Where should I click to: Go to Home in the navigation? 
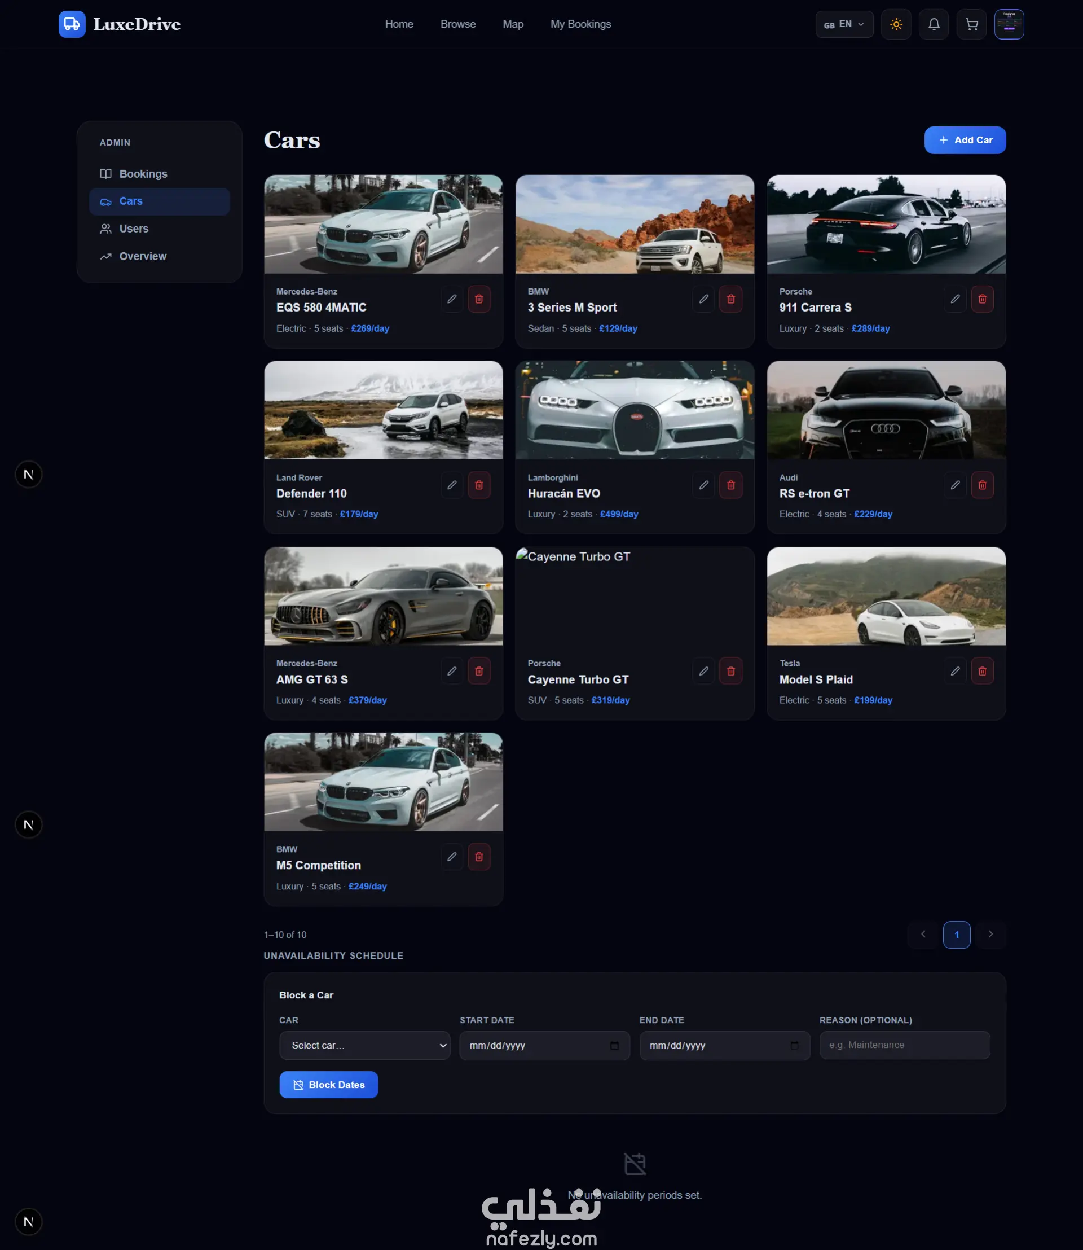(x=399, y=24)
